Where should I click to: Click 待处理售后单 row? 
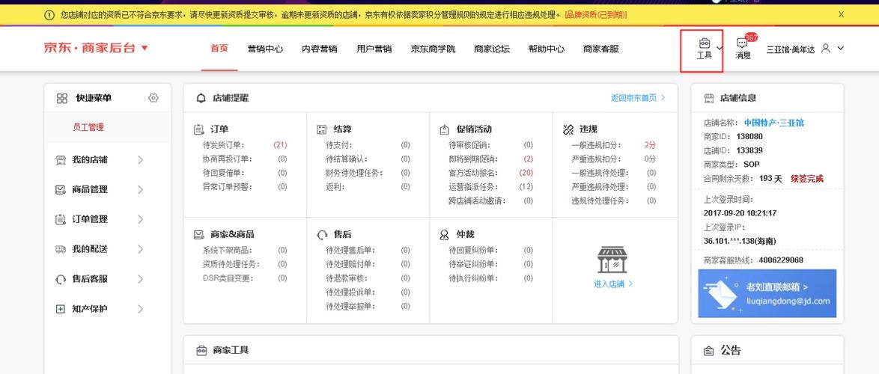pyautogui.click(x=368, y=251)
